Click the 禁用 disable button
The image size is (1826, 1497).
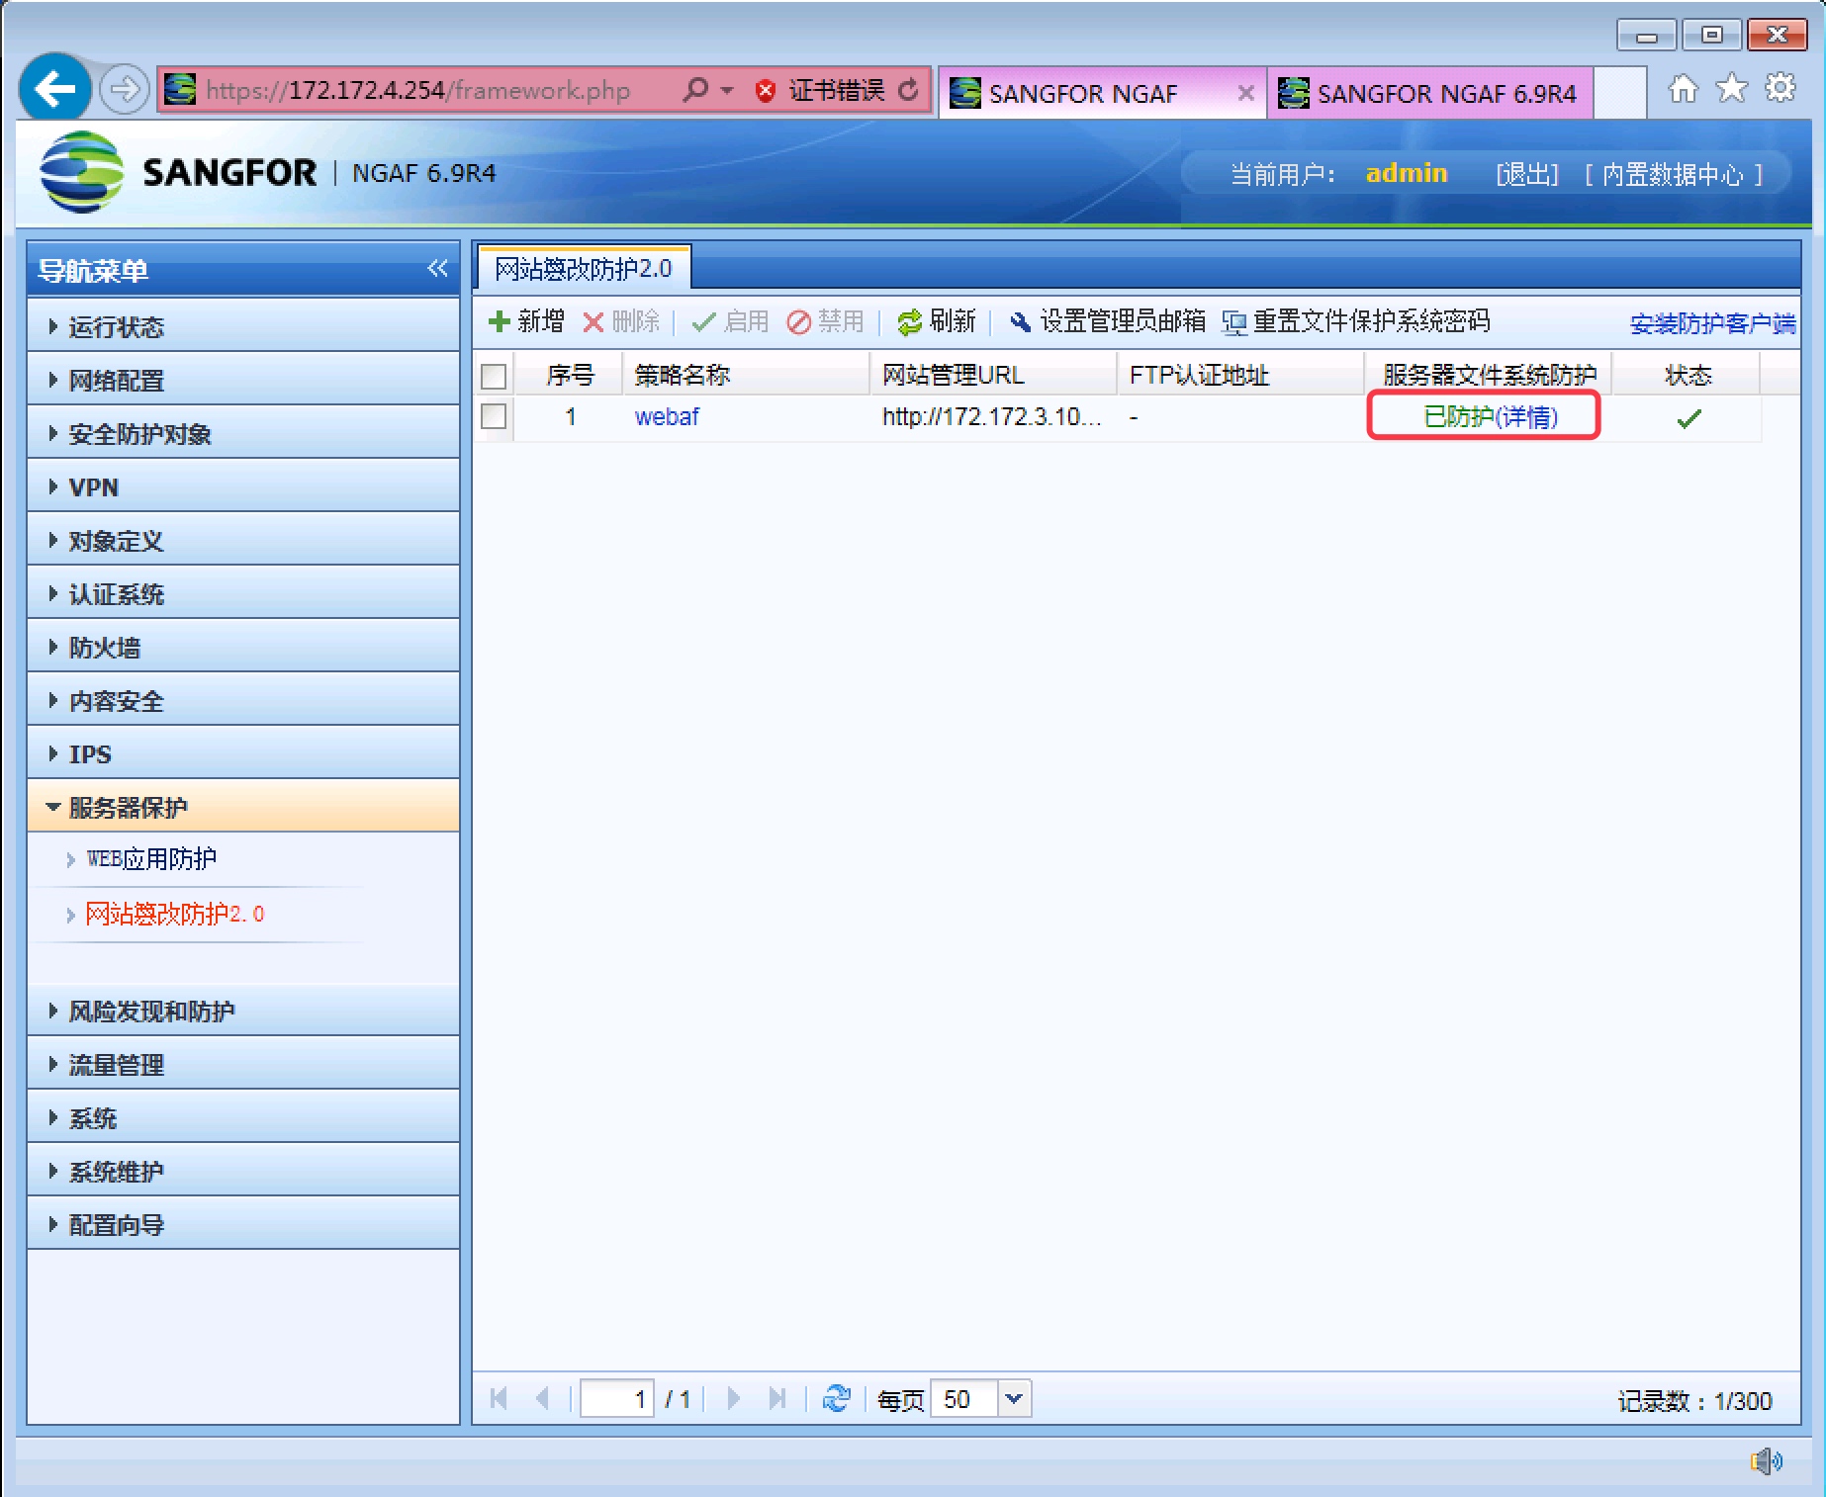click(x=826, y=321)
